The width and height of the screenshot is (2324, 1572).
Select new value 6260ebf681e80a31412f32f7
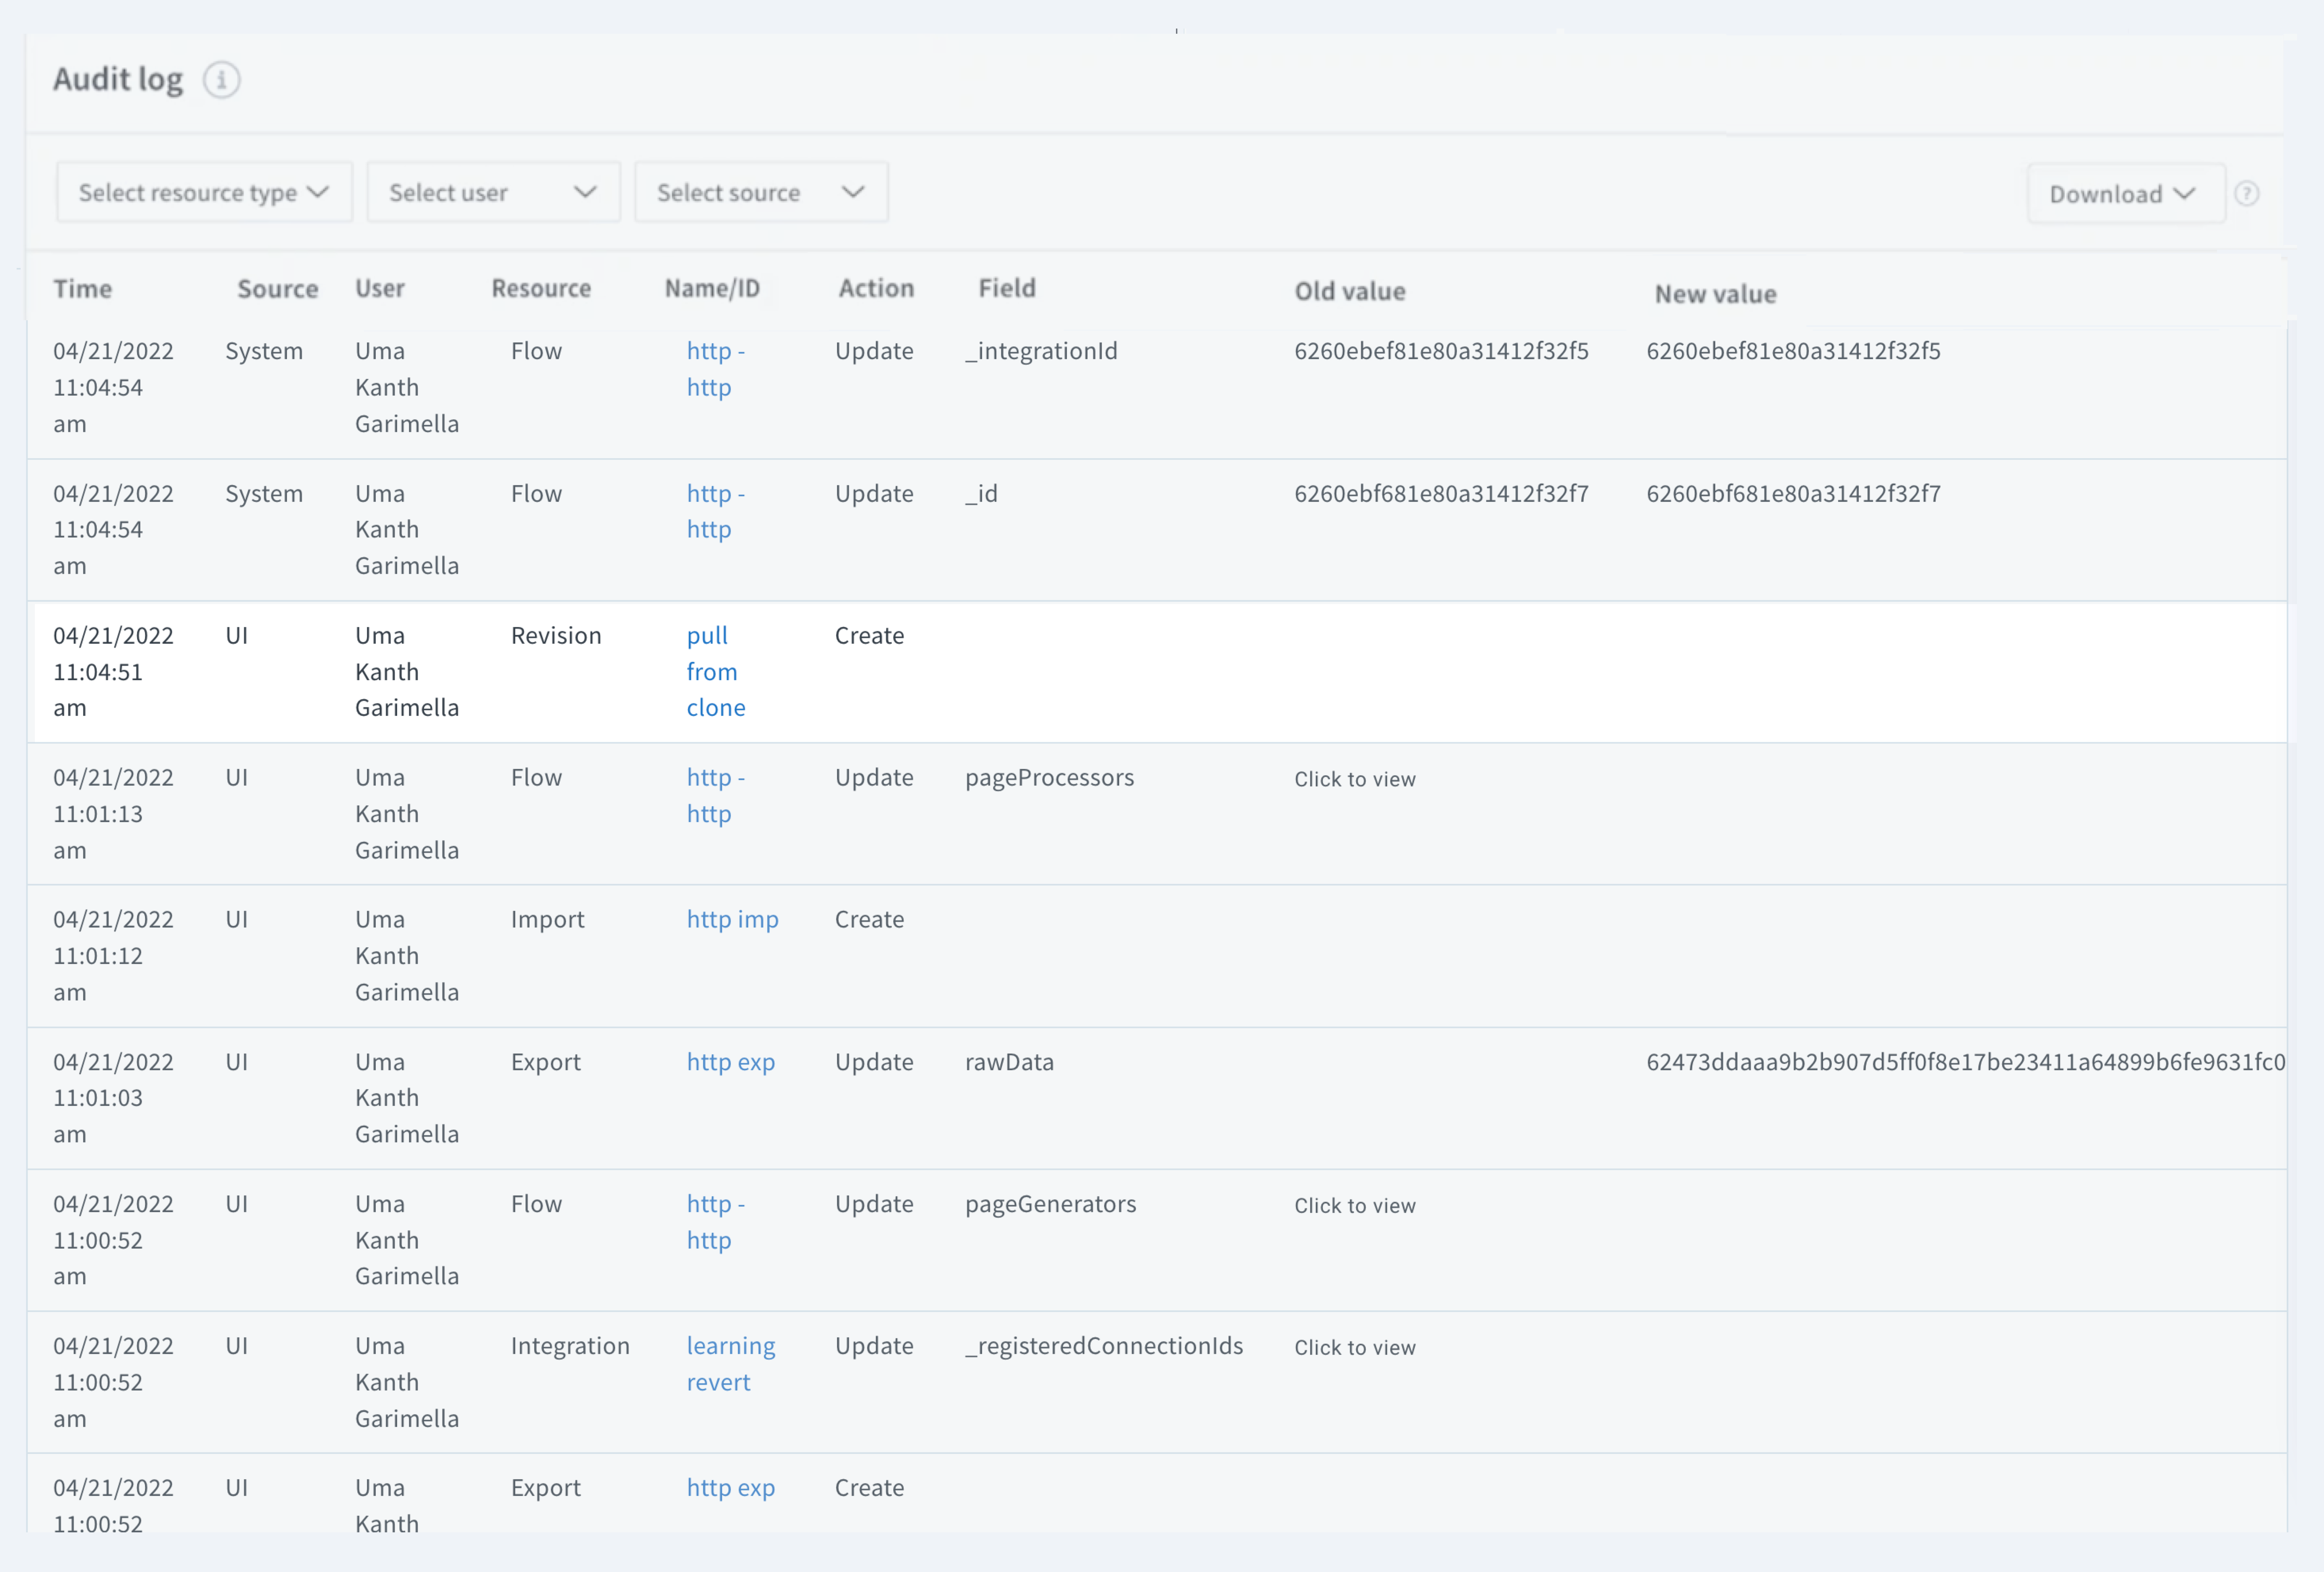coord(1793,493)
